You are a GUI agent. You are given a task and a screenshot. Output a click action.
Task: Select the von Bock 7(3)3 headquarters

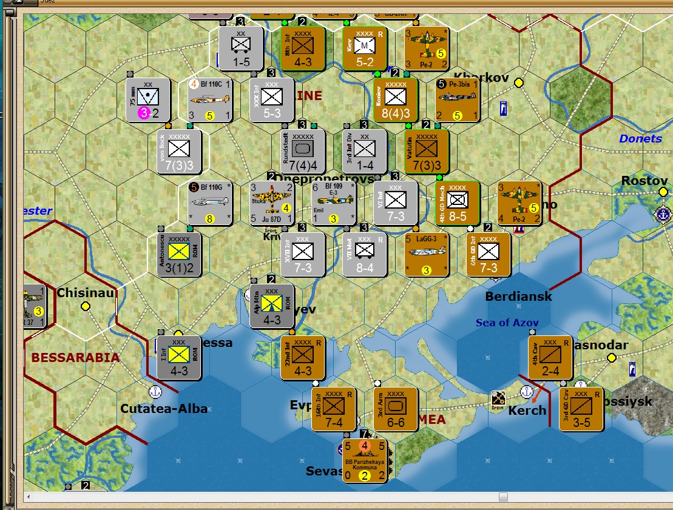point(179,152)
